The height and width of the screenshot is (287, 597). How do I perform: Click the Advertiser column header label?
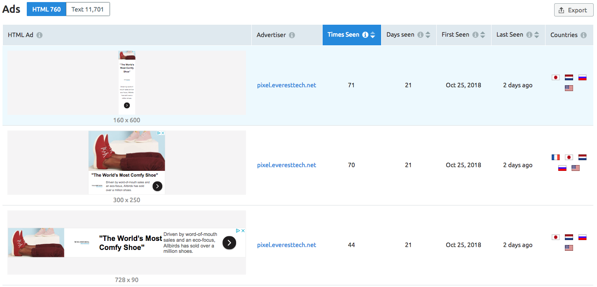(271, 35)
